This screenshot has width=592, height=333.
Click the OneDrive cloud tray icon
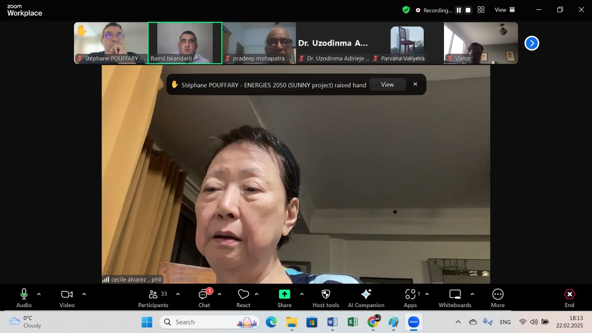tap(473, 322)
